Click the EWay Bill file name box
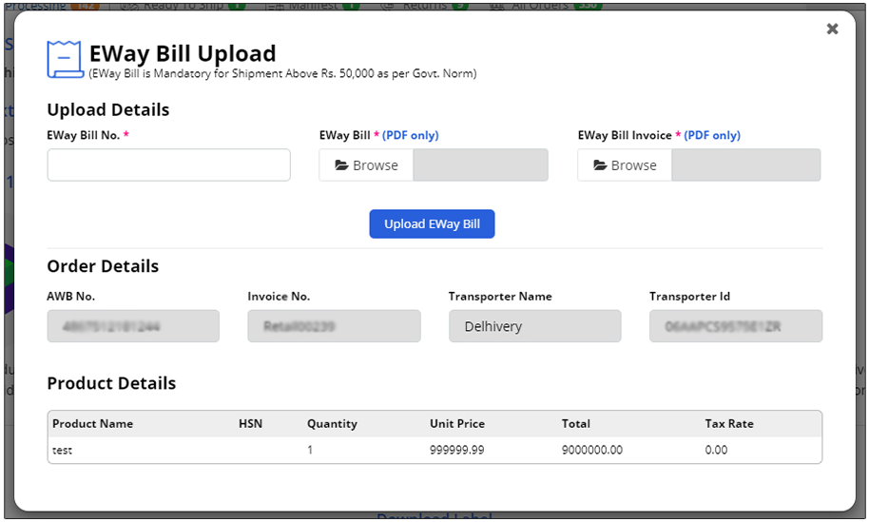The width and height of the screenshot is (869, 522). (x=480, y=165)
